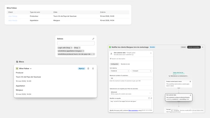Viewport: 210px width, 118px height.
Task: Click the Wine Follow app icon in Blocs
Action: tap(17, 68)
